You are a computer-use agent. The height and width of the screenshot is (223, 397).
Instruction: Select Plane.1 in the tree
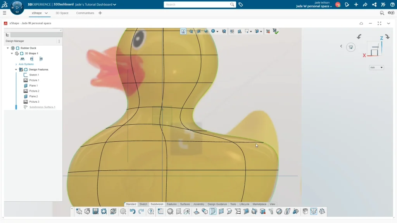coord(33,86)
